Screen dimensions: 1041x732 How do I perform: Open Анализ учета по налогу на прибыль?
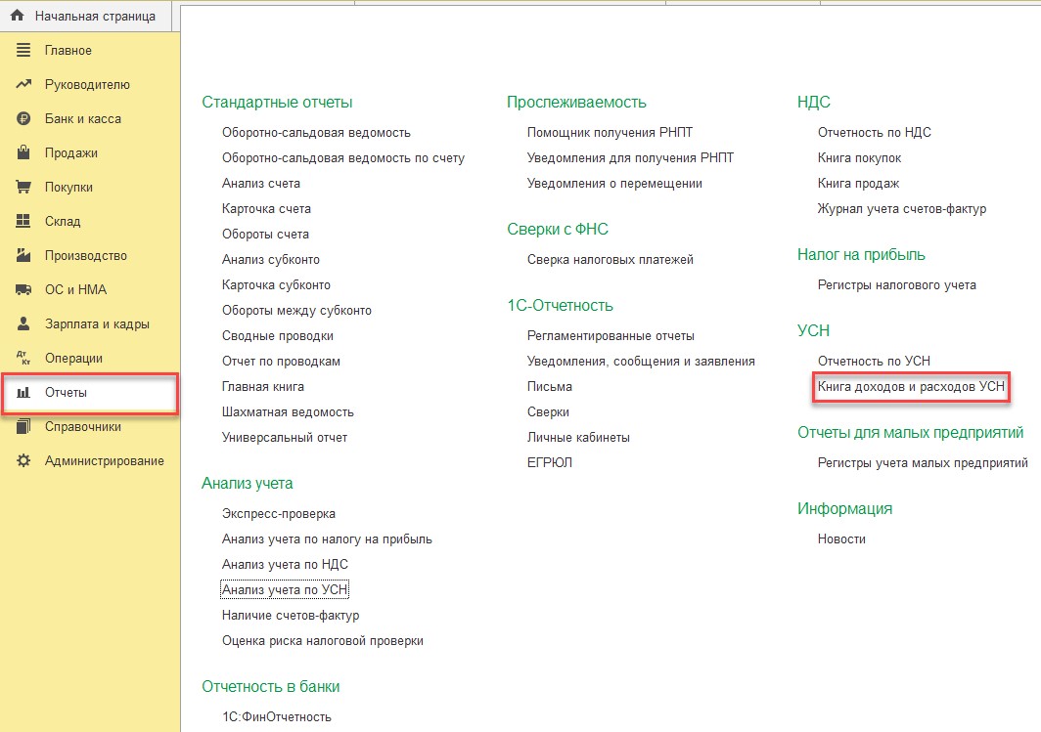[x=327, y=539]
